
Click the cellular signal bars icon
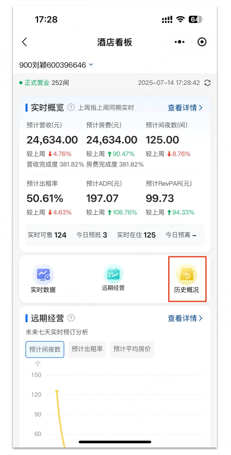pos(167,20)
